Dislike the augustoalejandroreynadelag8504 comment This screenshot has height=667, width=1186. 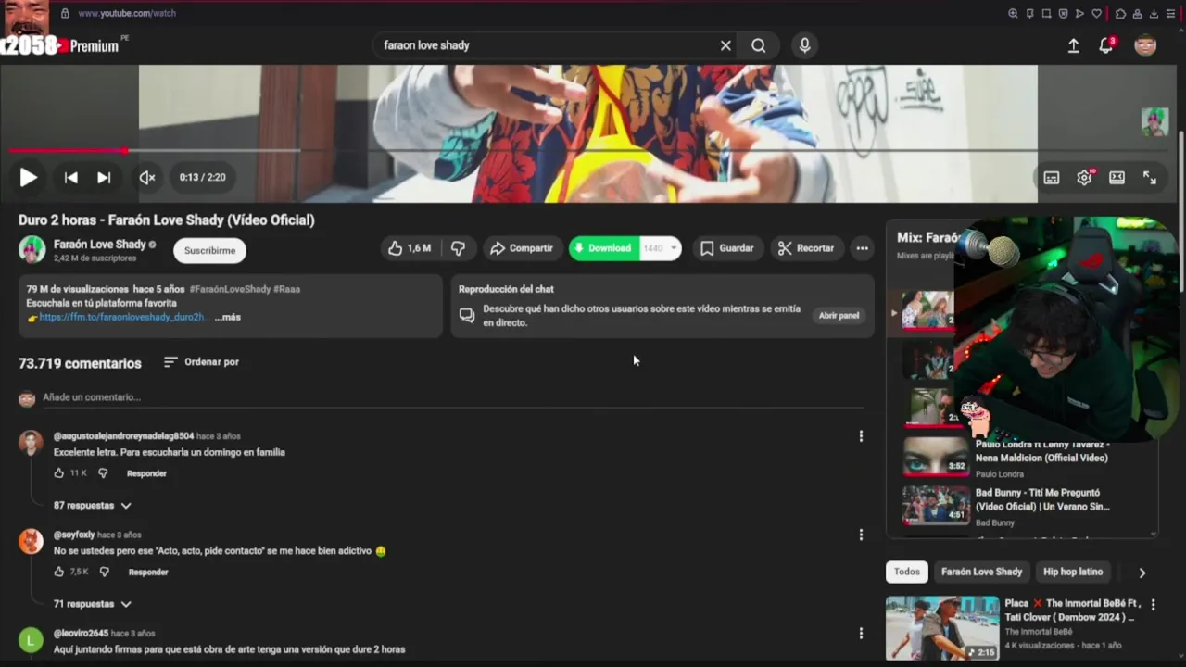[103, 473]
